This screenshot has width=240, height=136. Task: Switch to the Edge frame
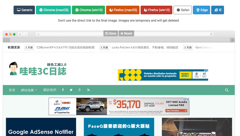point(201,10)
